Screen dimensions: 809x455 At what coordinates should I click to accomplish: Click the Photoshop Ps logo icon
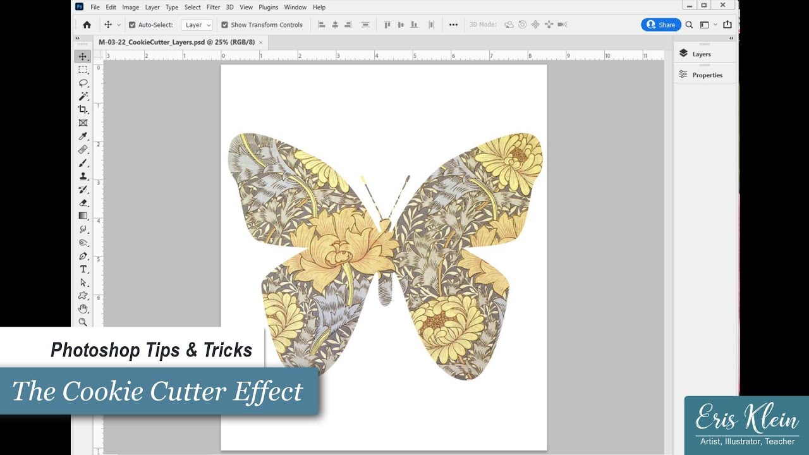tap(80, 7)
